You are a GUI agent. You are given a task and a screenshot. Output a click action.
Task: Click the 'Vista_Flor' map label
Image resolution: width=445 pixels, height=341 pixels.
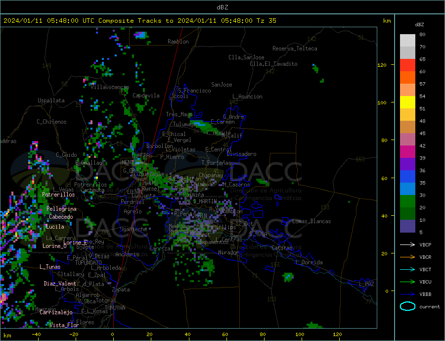[x=64, y=325]
